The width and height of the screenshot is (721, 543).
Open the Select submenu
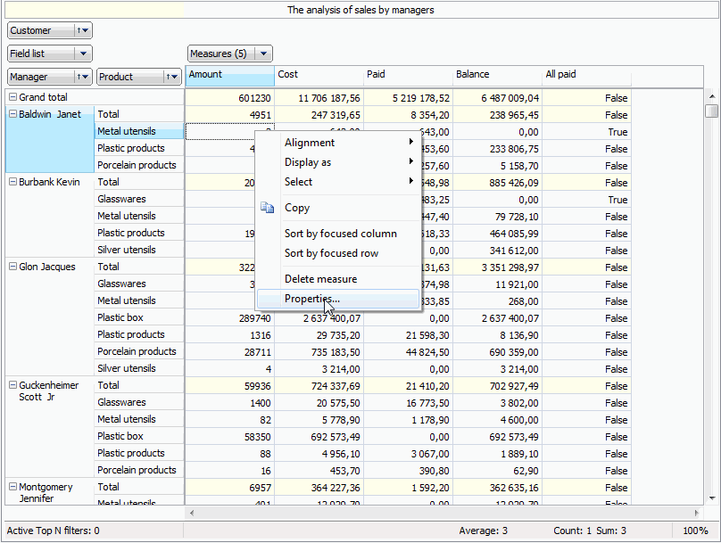point(338,182)
